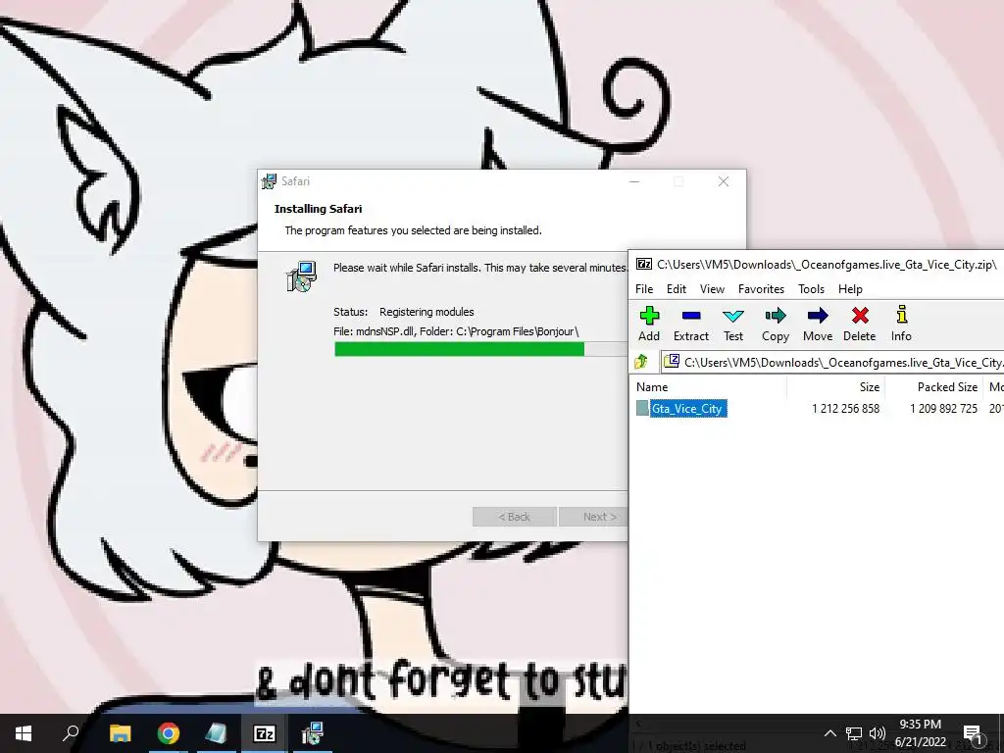This screenshot has height=753, width=1004.
Task: Launch Google Chrome from the taskbar
Action: click(x=168, y=733)
